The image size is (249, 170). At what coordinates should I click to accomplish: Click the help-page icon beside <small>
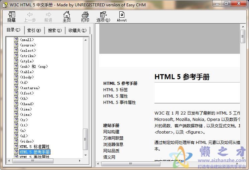coord(16,40)
